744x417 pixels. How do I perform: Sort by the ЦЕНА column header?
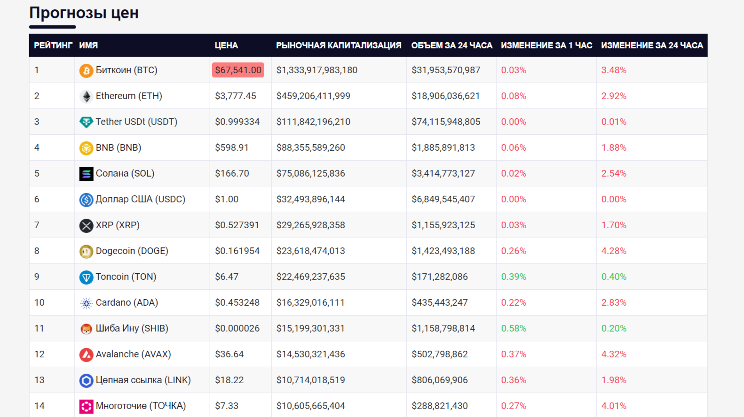click(226, 46)
